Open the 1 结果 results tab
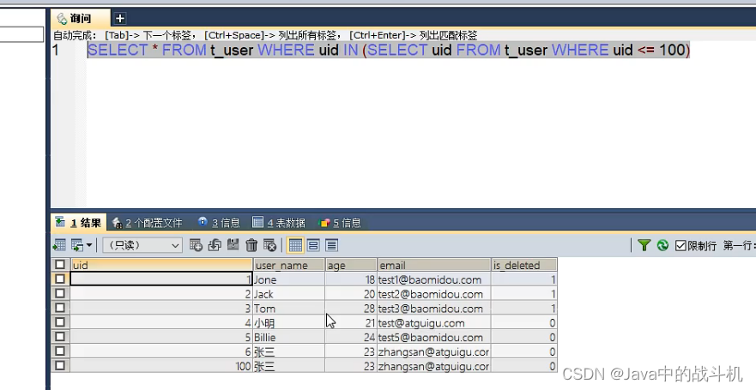Screen dimensions: 756x390 (79, 223)
